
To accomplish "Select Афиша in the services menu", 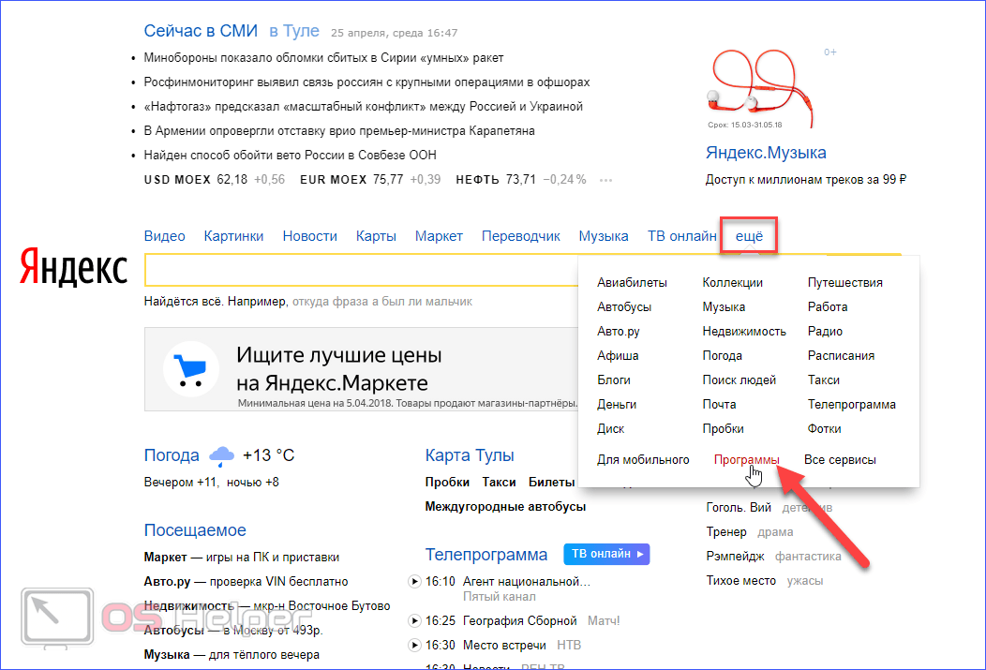I will pyautogui.click(x=618, y=356).
